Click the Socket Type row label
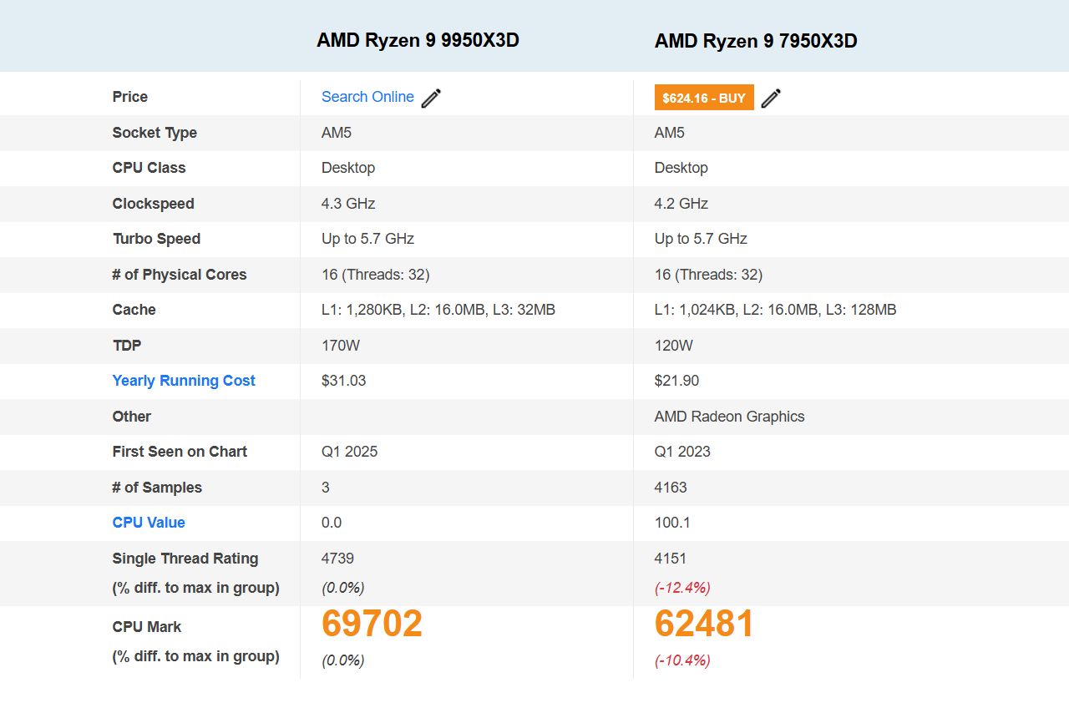Image resolution: width=1069 pixels, height=713 pixels. (155, 133)
